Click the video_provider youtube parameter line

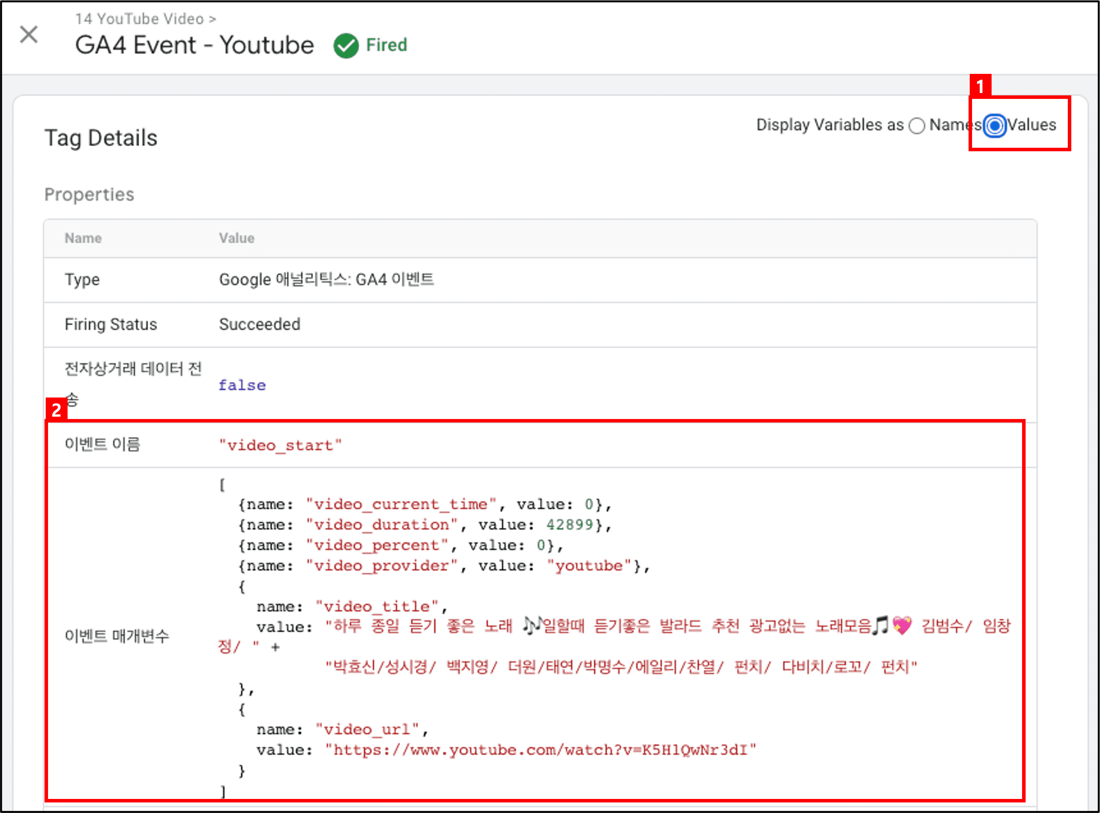(444, 566)
